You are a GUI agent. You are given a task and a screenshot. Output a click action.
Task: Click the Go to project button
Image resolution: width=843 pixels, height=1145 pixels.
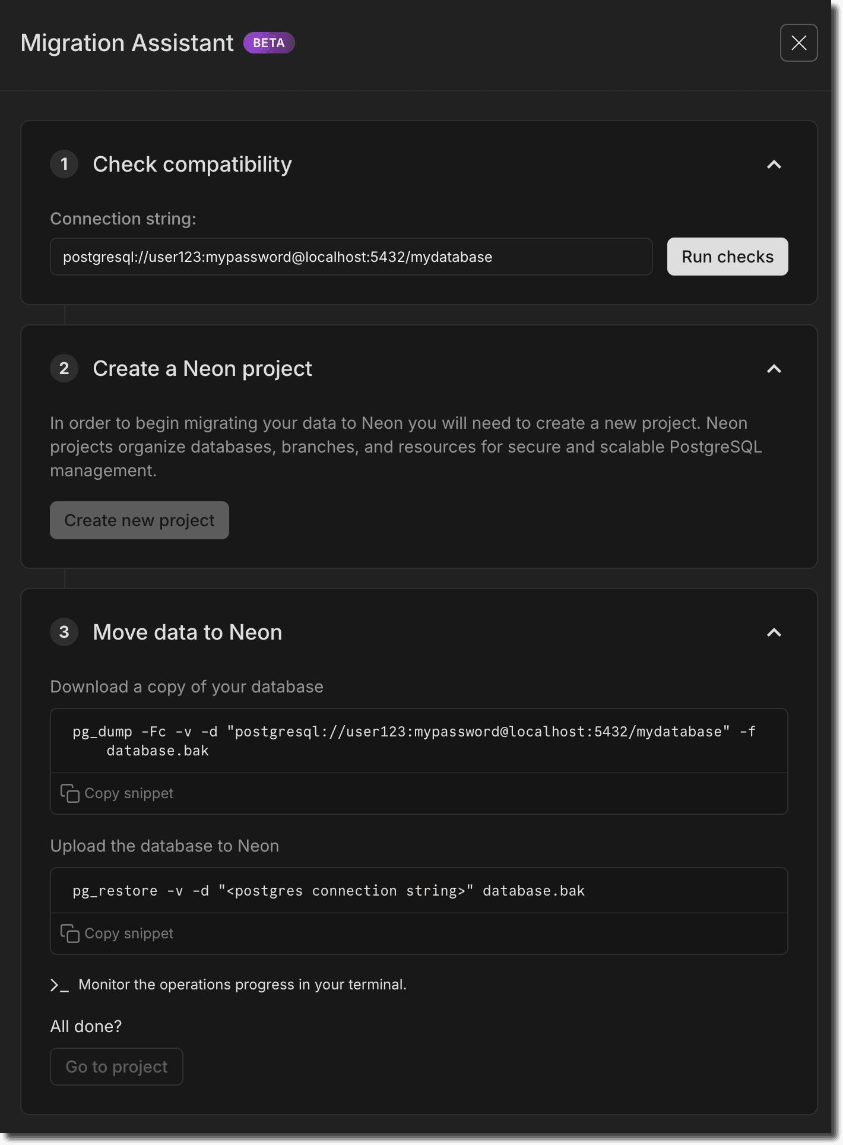pyautogui.click(x=116, y=1067)
